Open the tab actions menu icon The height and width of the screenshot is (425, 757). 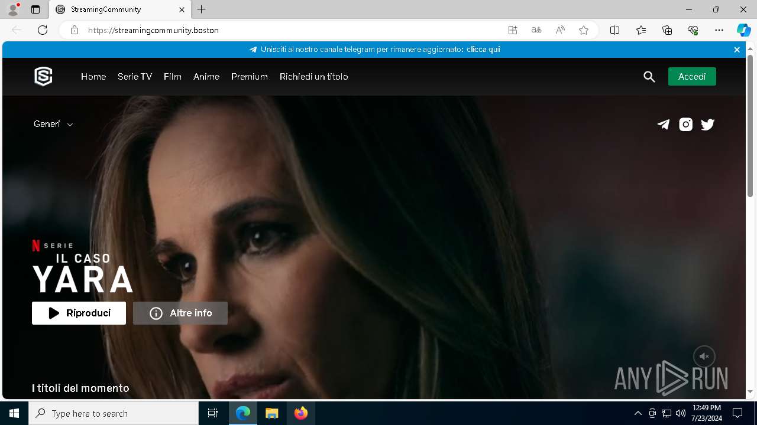click(35, 9)
